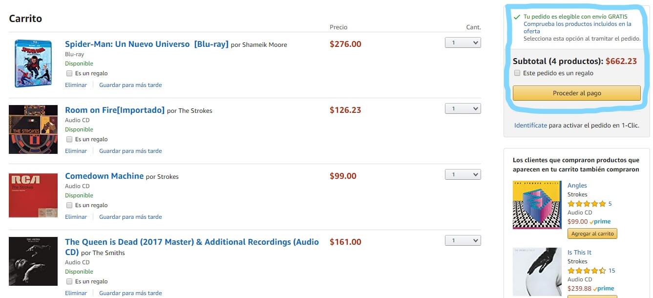This screenshot has width=653, height=298.
Task: Open The Queen is Dead album cover
Action: tap(33, 261)
